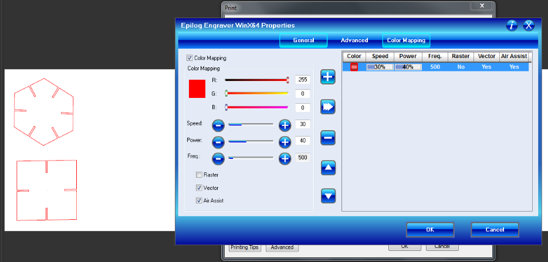Click the Speed value field showing 30
The width and height of the screenshot is (548, 262).
point(303,124)
